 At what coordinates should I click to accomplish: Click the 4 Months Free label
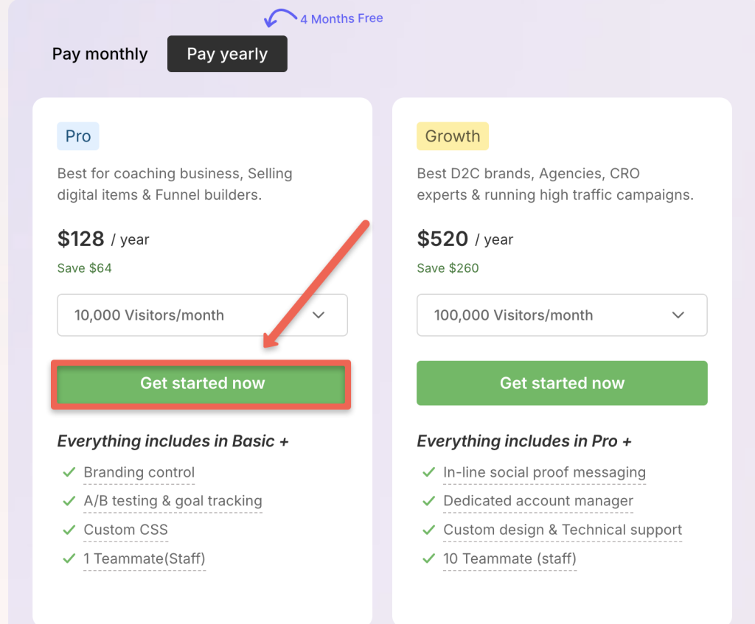(x=341, y=18)
